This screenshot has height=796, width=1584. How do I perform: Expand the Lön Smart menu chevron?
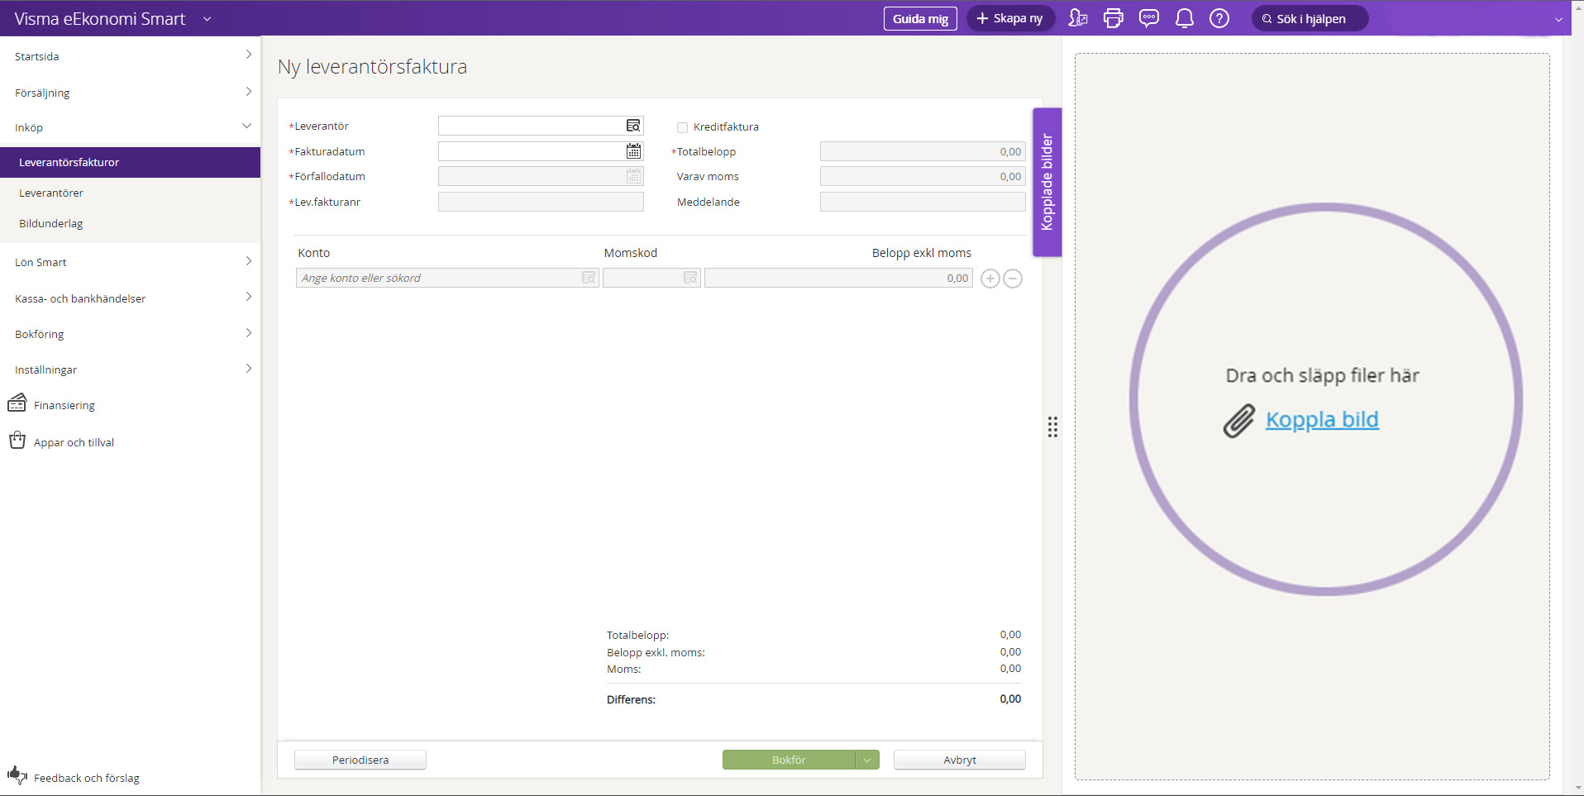coord(248,261)
